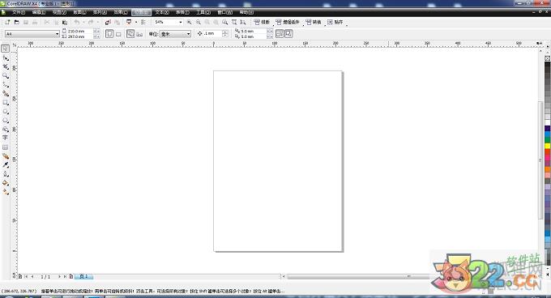Open the 文本 (Text) menu
Screen dimensions: 551x298
click(x=162, y=12)
